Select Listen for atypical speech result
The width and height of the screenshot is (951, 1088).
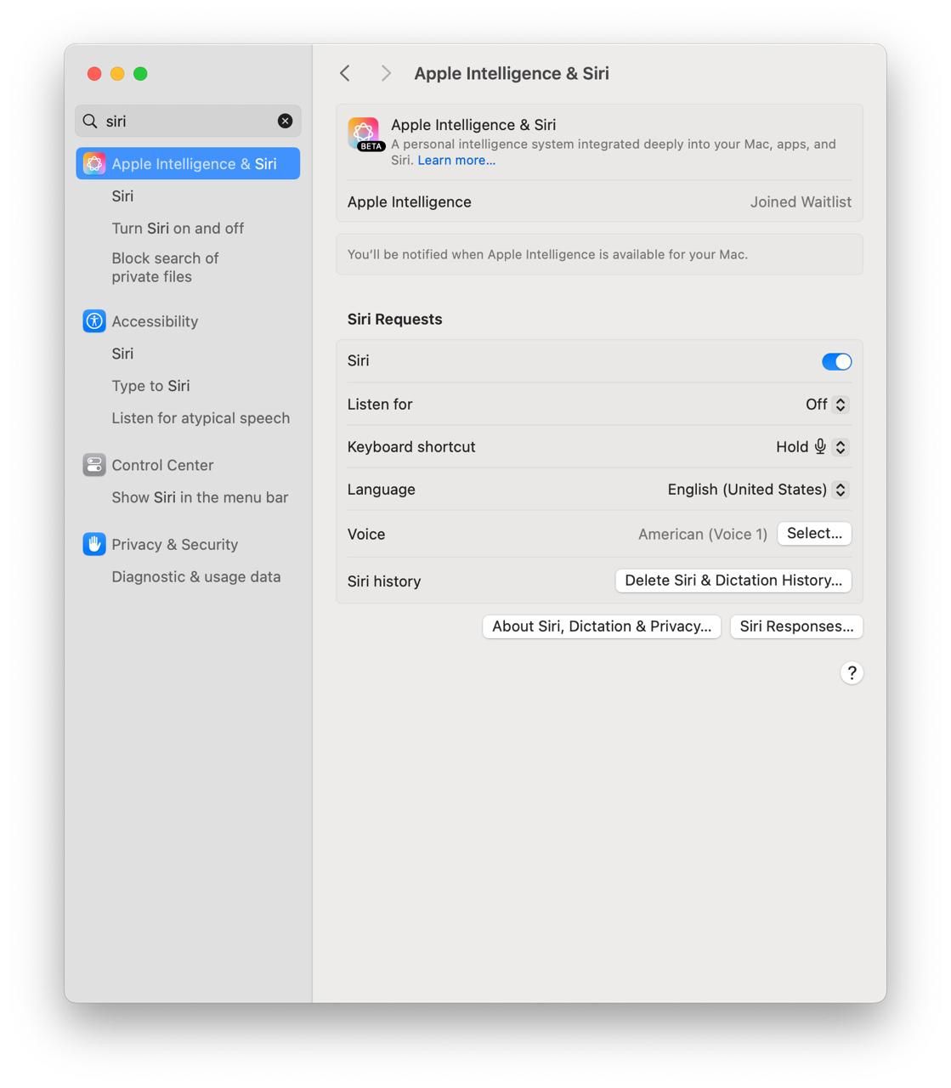[x=201, y=418]
